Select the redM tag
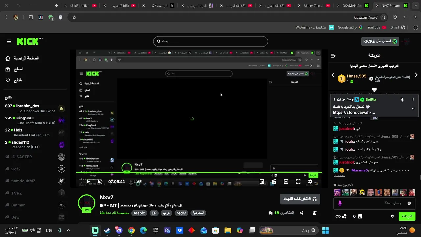 click(x=181, y=213)
